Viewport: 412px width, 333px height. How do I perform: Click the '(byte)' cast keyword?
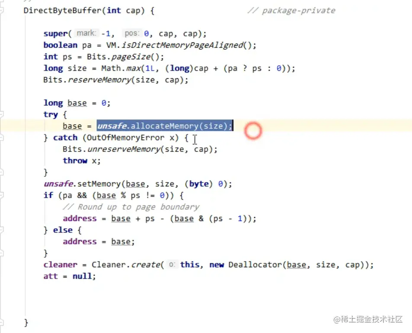(198, 184)
